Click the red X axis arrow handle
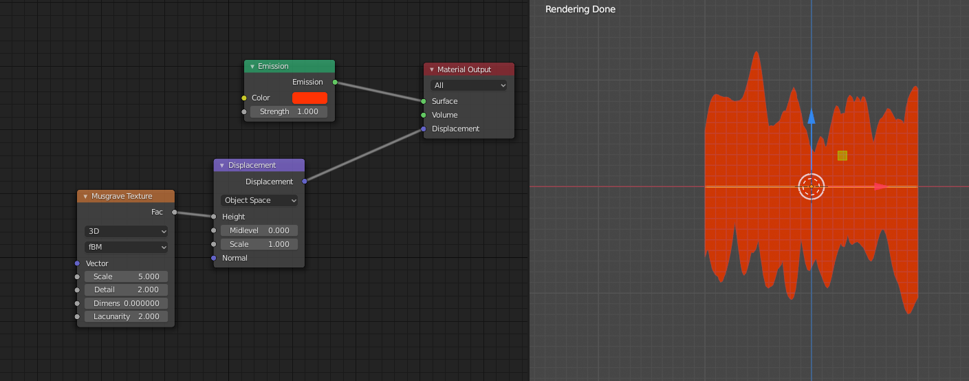 click(881, 186)
